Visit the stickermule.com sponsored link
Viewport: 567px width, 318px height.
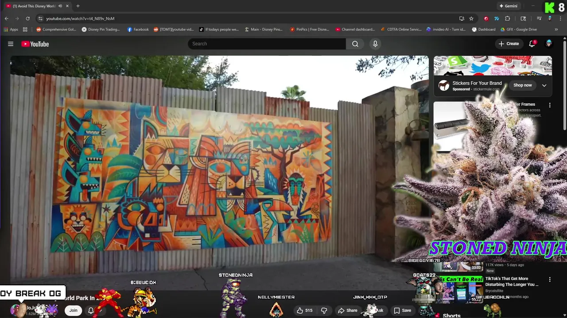(x=486, y=89)
